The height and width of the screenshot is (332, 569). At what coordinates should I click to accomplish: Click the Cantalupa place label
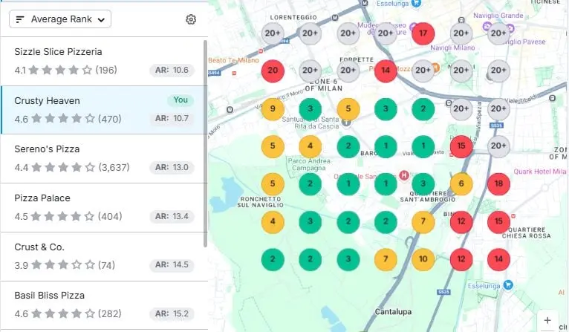393,312
